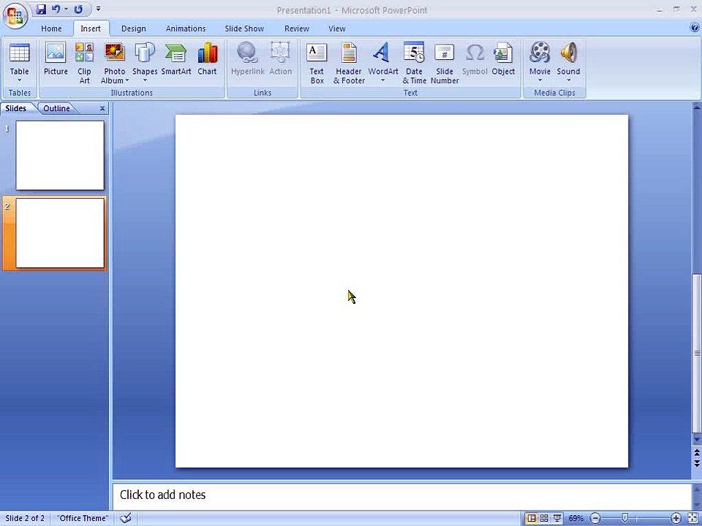The width and height of the screenshot is (702, 526).
Task: Insert a Picture from file
Action: click(56, 58)
